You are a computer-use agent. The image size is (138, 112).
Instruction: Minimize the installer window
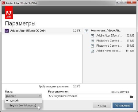[x=119, y=2]
